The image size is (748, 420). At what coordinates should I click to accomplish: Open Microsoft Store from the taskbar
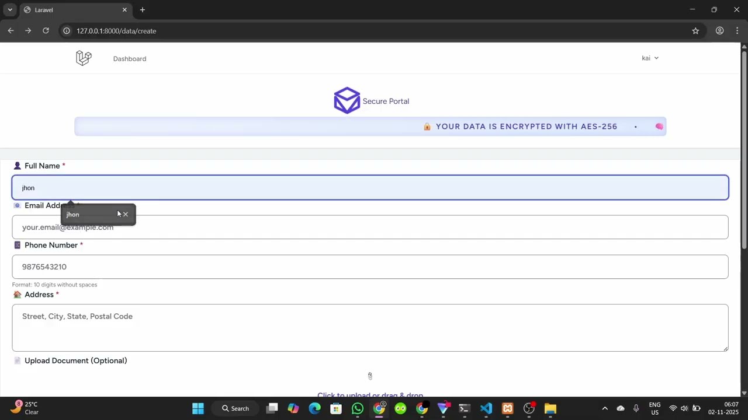point(336,408)
